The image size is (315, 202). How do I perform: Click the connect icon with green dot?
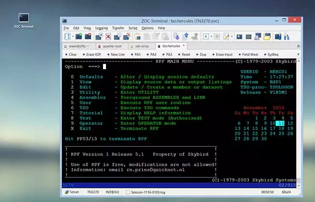pos(79,36)
